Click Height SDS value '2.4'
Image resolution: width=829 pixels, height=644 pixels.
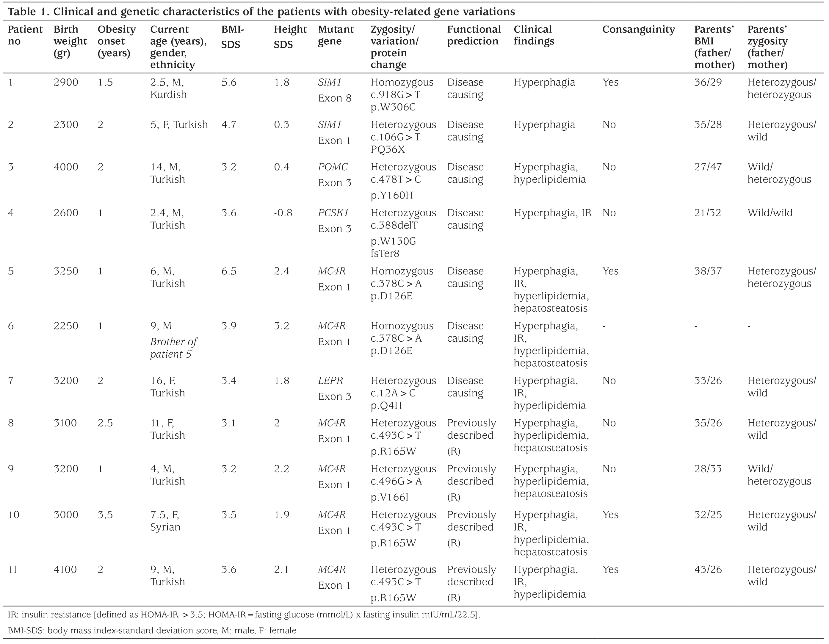[x=281, y=271]
